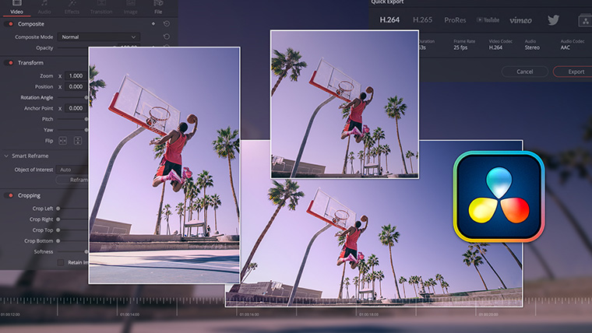Click the DaVinci Resolve logo icon
The image size is (592, 333).
500,197
